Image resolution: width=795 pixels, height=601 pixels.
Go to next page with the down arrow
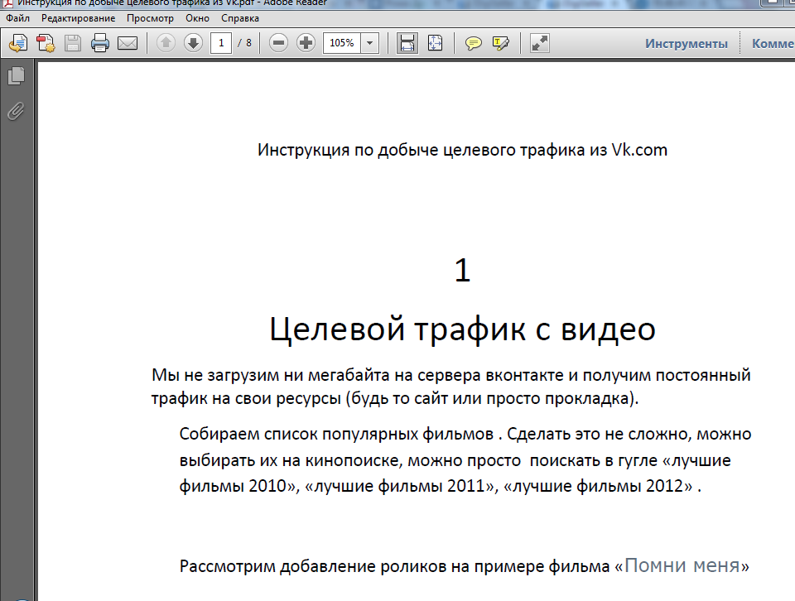pos(193,43)
